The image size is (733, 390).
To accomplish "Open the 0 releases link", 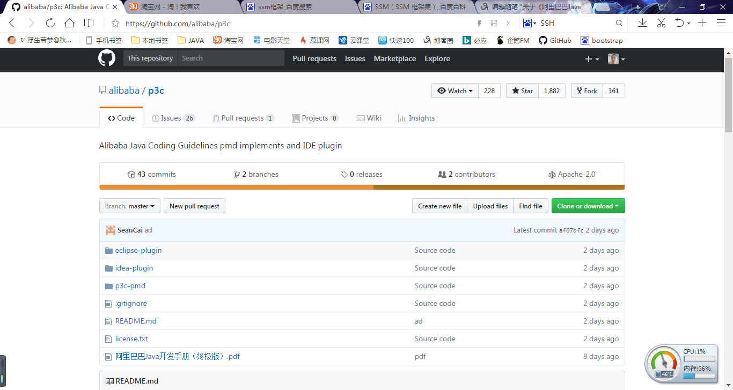I will pos(362,174).
